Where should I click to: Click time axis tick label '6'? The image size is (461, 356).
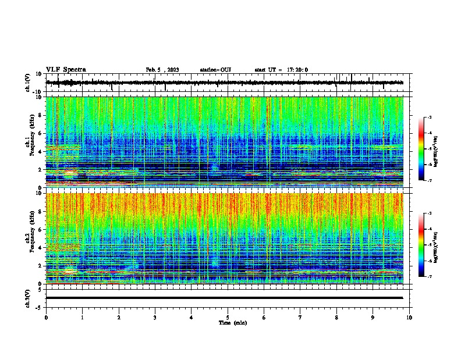pyautogui.click(x=264, y=318)
